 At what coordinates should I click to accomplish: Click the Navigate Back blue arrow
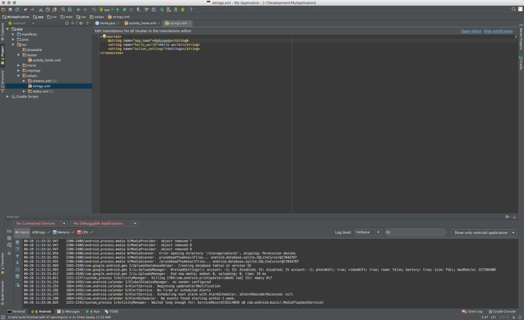tap(78, 10)
